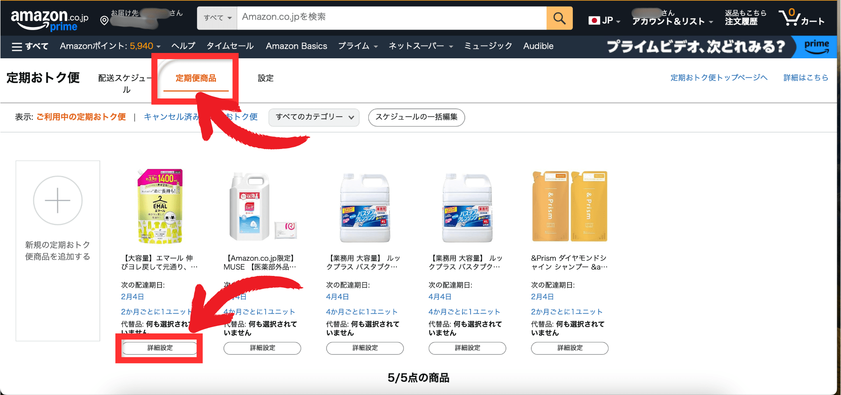Image resolution: width=841 pixels, height=395 pixels.
Task: Click the plus icon to add subscription
Action: 57,200
